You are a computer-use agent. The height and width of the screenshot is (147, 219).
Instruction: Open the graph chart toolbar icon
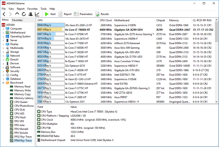pos(37,14)
